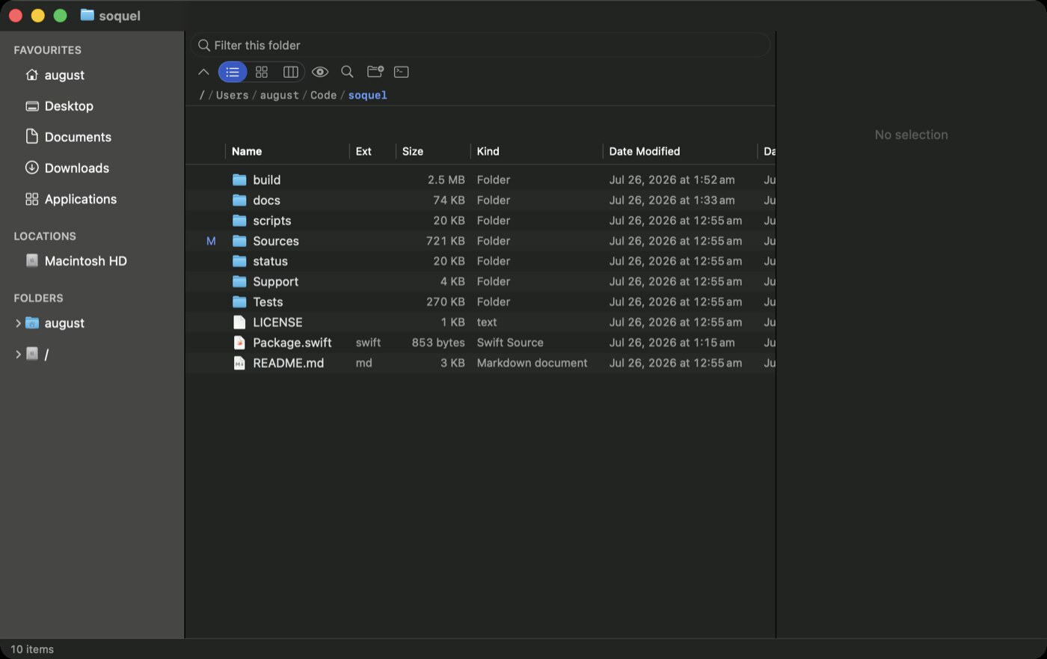Click the scripts folder icon

tap(239, 220)
